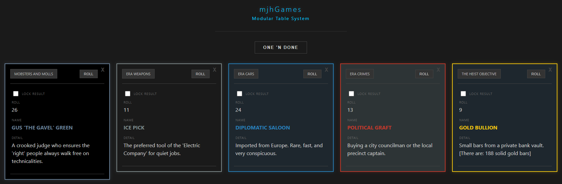Close the Mobsters and Molls card

pos(103,70)
